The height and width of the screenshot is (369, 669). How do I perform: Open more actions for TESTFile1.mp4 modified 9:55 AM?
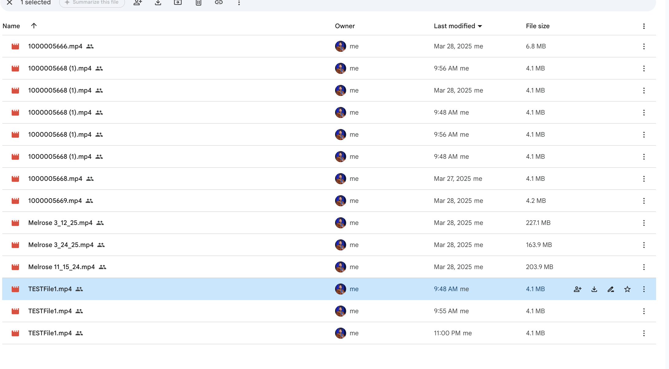644,311
